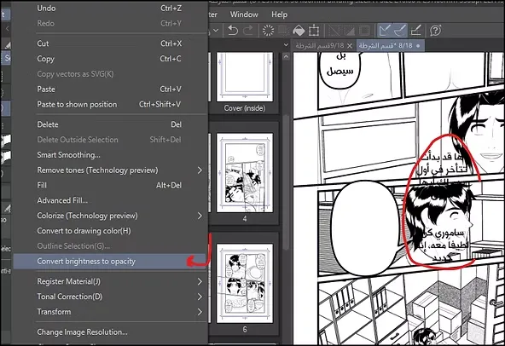Click the text بل سيصل in the speech bubble
Viewport: 505px width, 346px height.
340,64
